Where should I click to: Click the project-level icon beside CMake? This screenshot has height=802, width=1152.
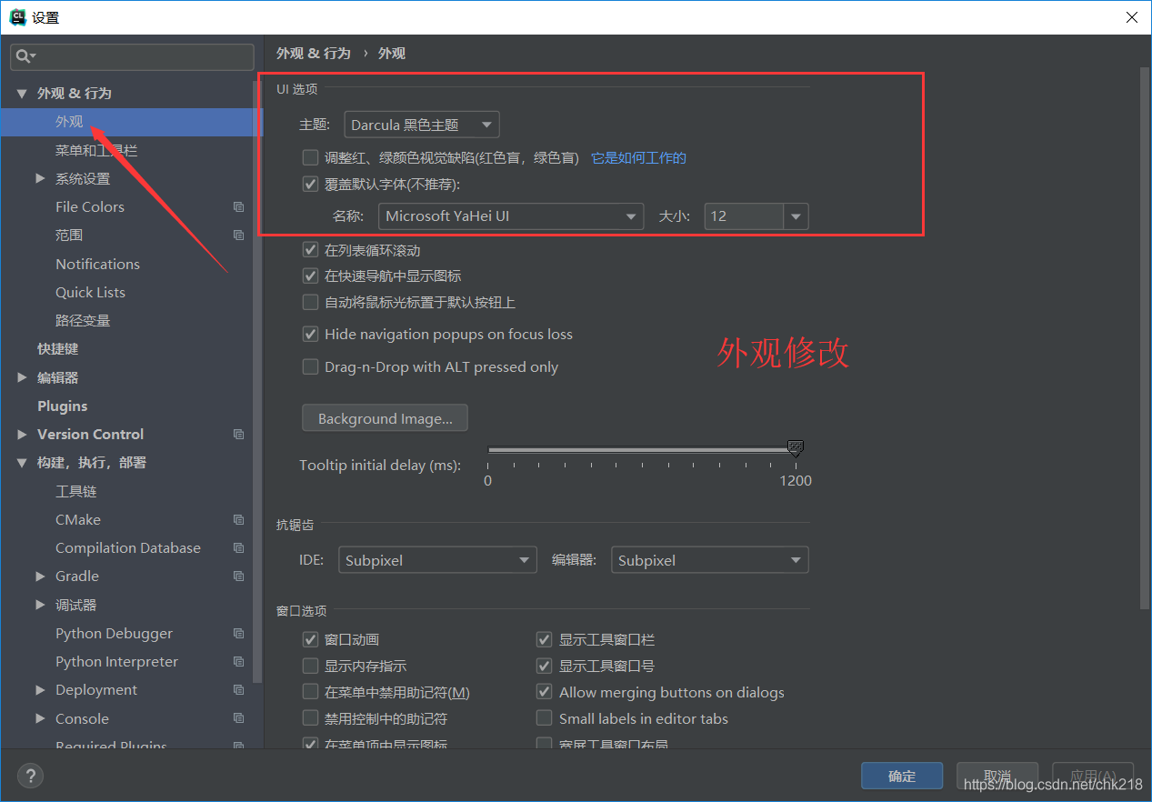[x=238, y=520]
